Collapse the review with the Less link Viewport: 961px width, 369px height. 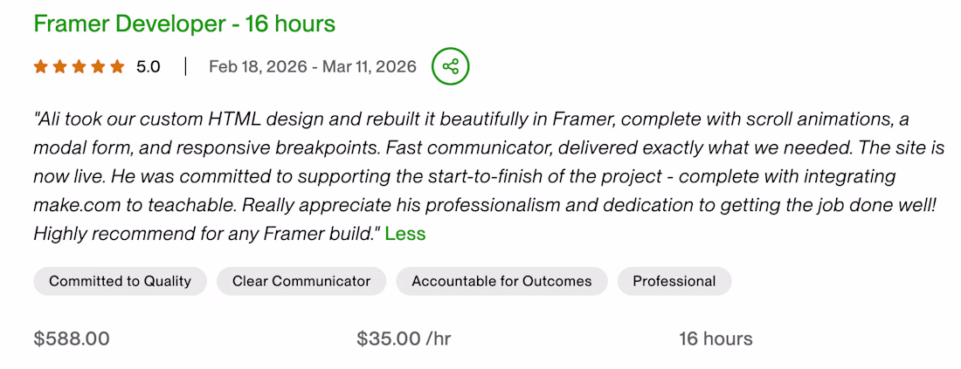point(405,234)
